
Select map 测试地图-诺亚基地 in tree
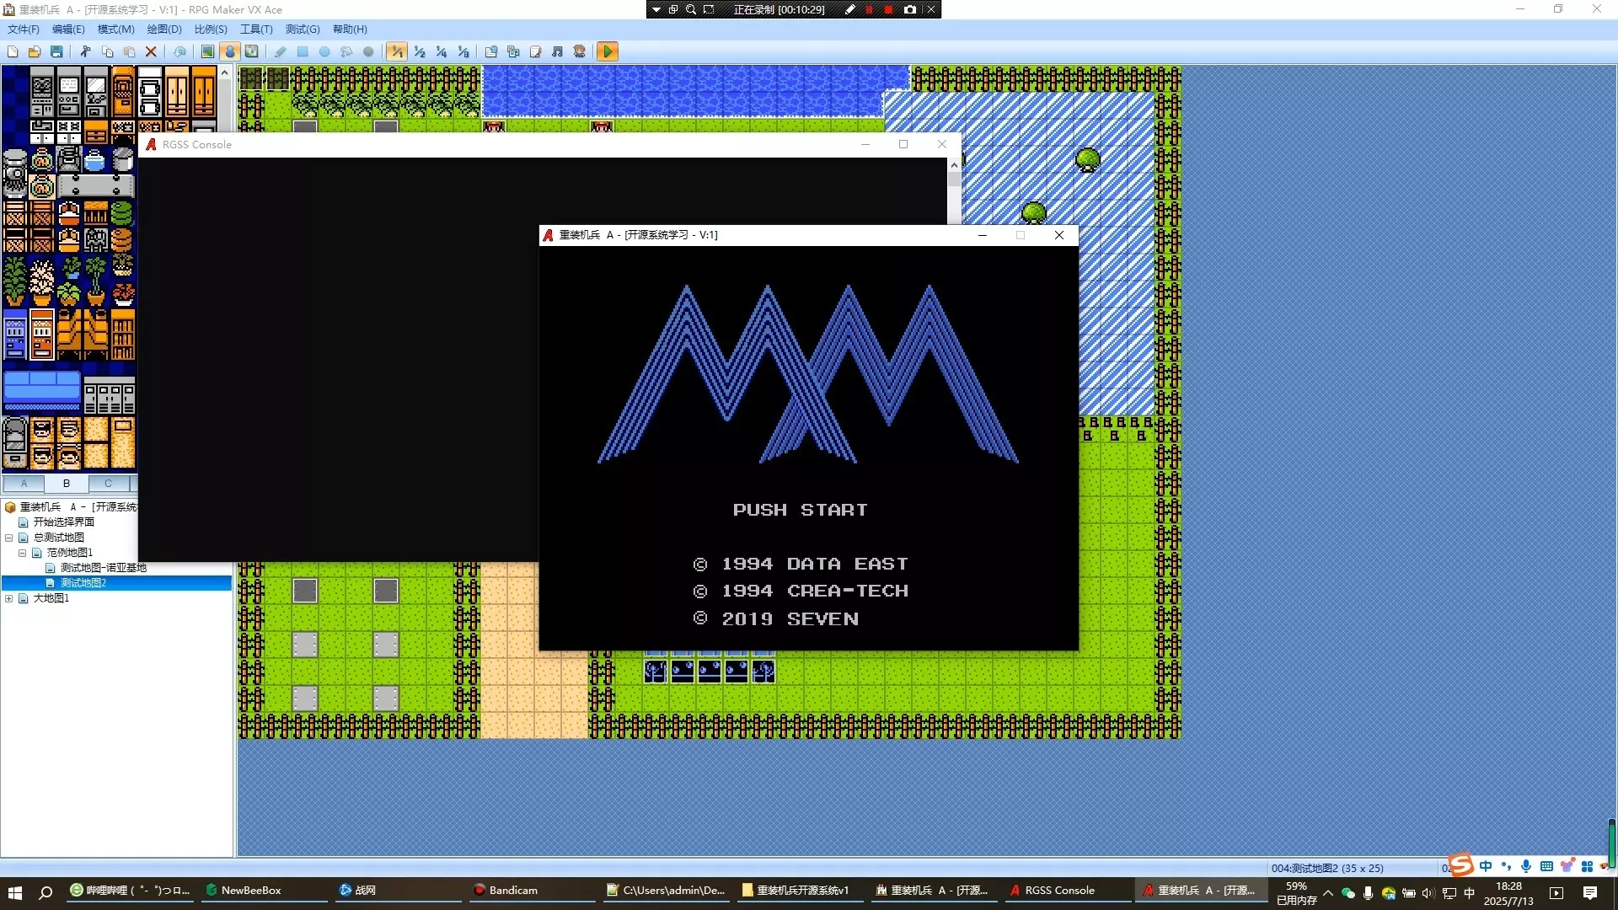(x=104, y=568)
